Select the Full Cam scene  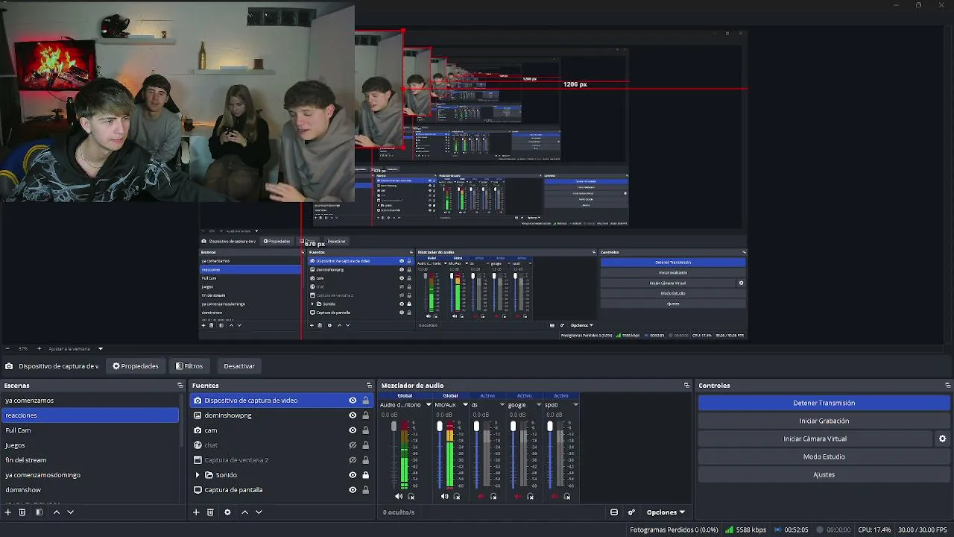point(90,430)
